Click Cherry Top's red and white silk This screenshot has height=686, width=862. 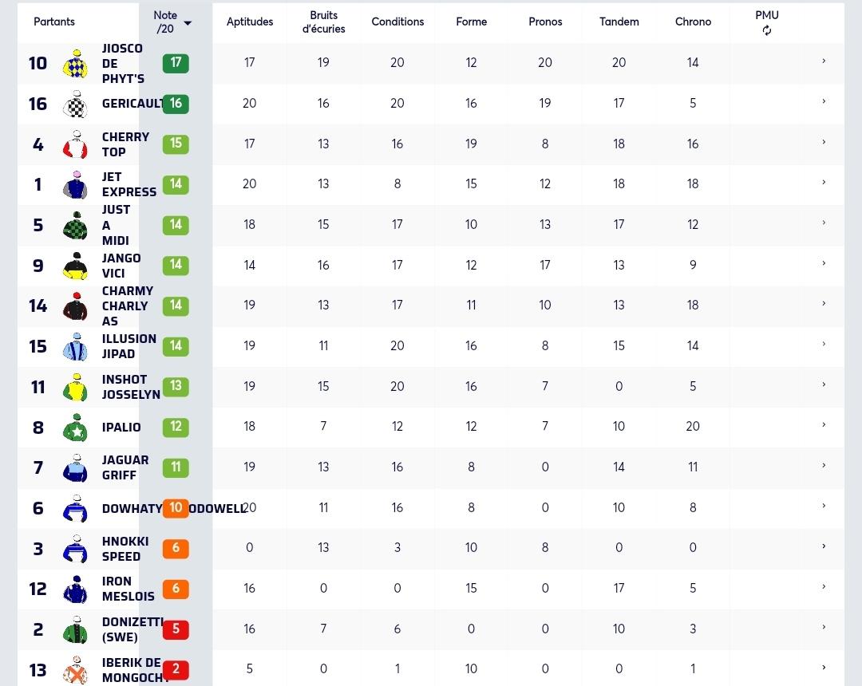tap(75, 144)
